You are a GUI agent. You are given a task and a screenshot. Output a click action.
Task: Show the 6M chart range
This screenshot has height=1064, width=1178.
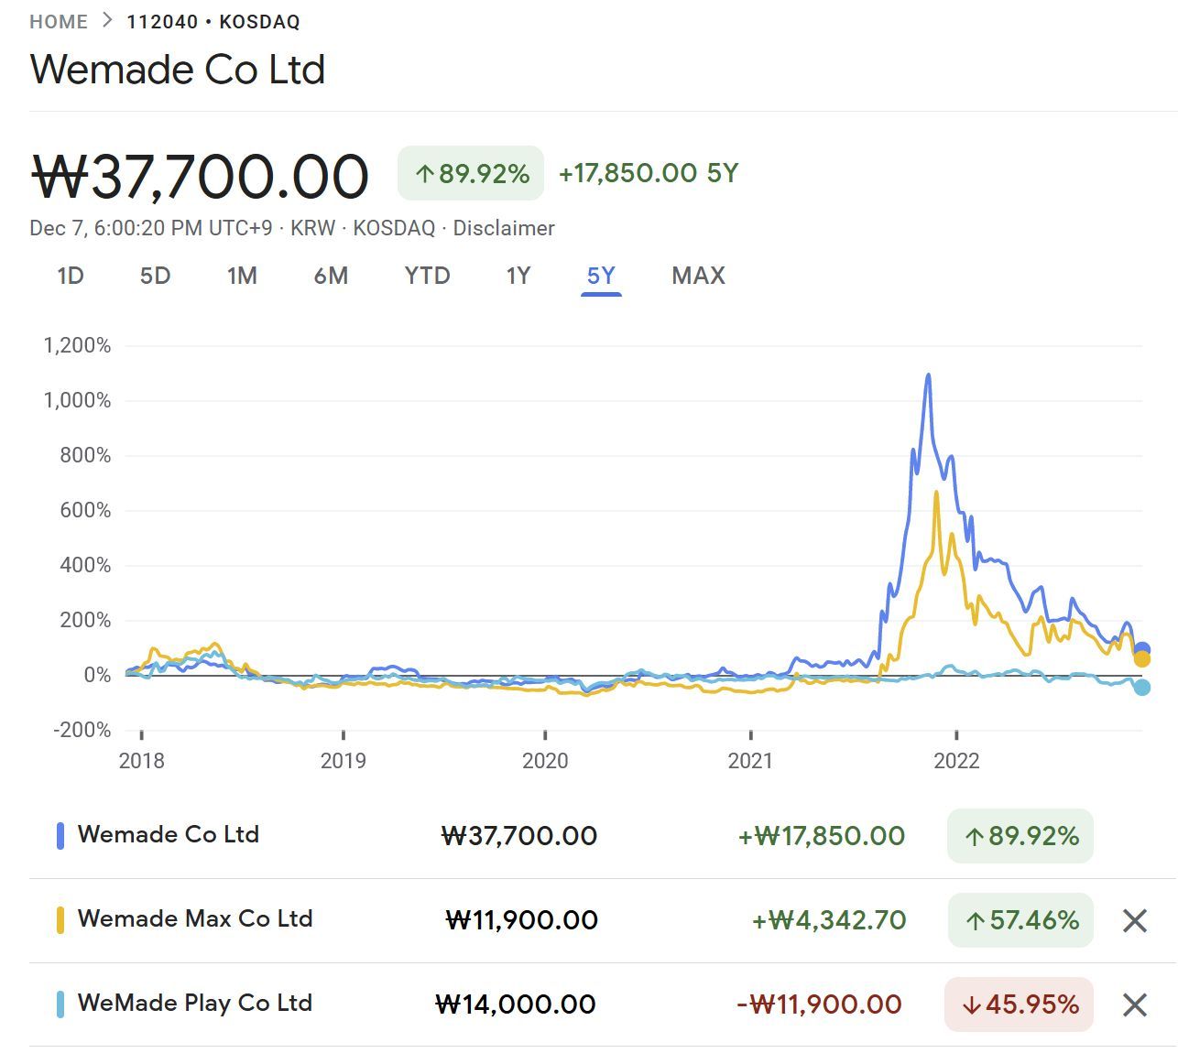point(331,276)
